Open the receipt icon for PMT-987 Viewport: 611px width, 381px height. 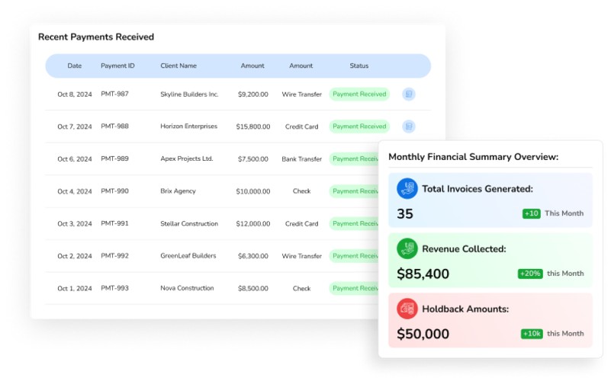tap(408, 94)
